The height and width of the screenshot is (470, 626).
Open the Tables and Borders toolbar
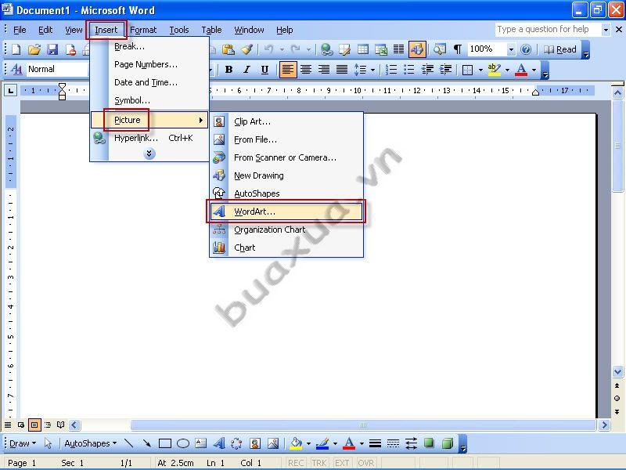tap(344, 49)
